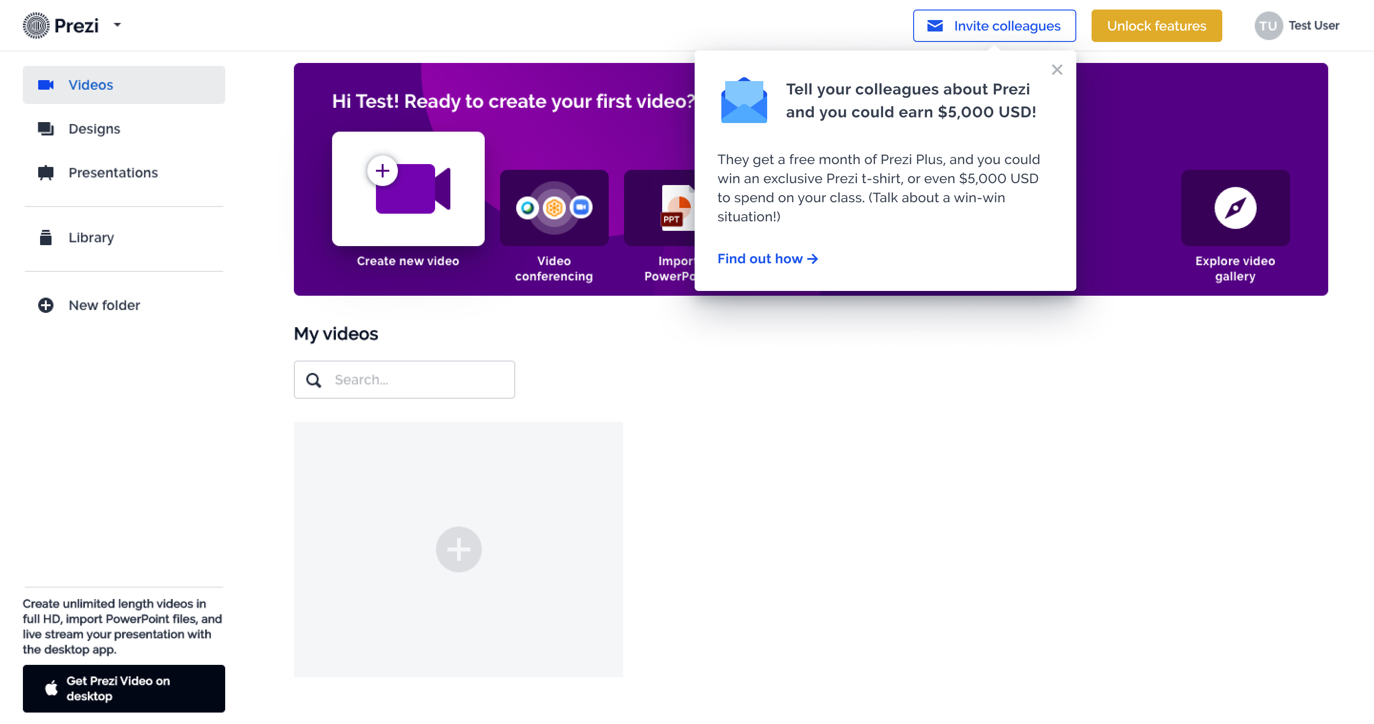Click the Invite colleagues button

pos(994,26)
